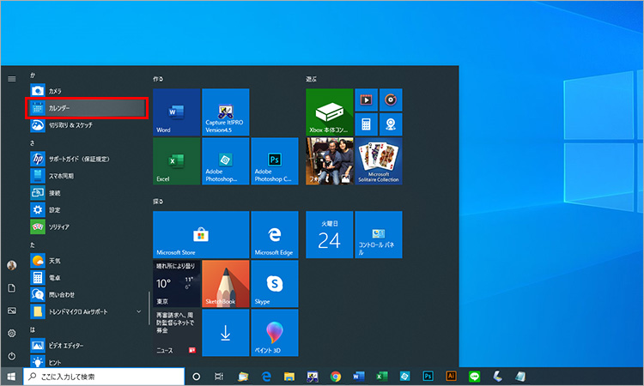This screenshot has height=386, width=644.
Task: Open 設定 (Settings) from the app list
Action: 55,209
